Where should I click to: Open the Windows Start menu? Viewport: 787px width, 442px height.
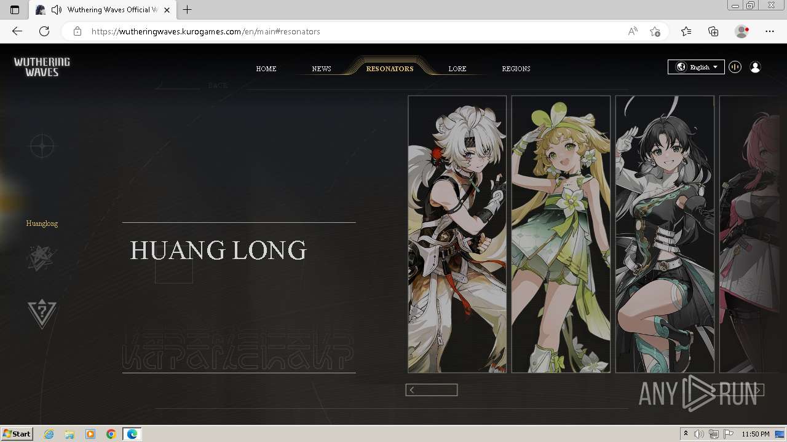pos(17,433)
